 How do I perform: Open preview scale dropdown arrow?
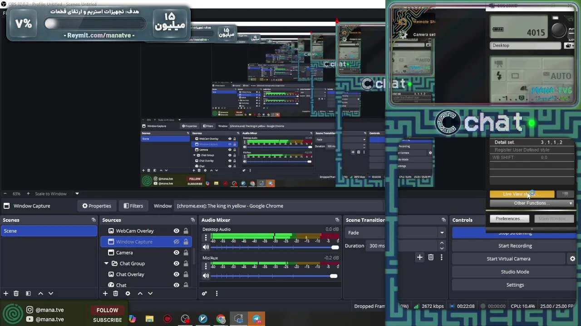coord(77,194)
